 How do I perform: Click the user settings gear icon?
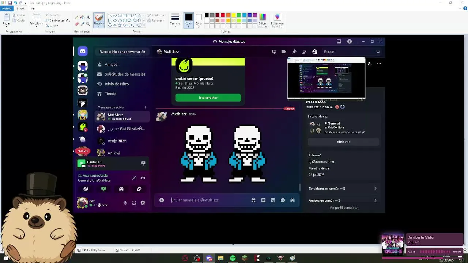[143, 203]
